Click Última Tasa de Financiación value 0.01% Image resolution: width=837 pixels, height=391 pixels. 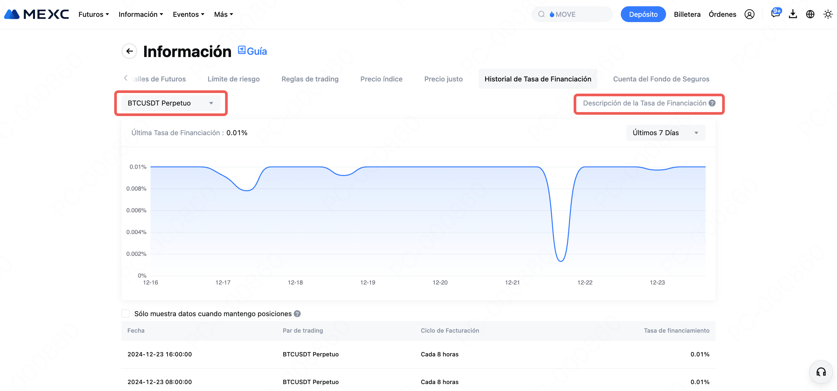[237, 133]
